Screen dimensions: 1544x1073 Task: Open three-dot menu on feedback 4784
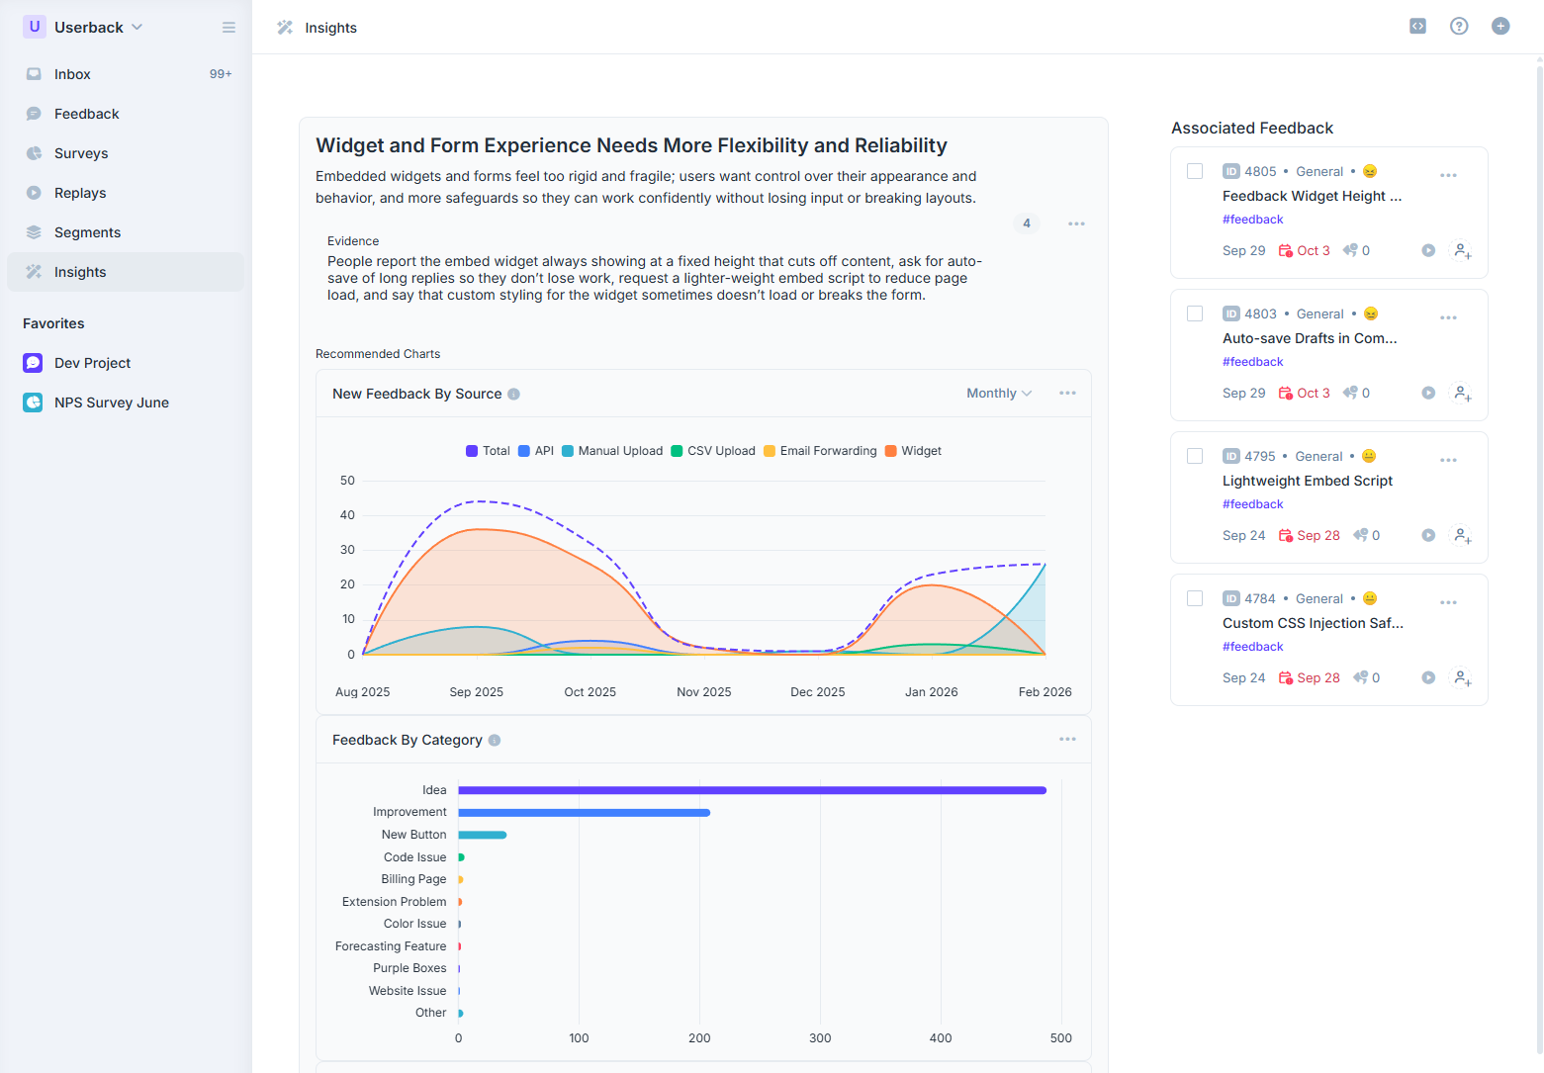coord(1448,602)
